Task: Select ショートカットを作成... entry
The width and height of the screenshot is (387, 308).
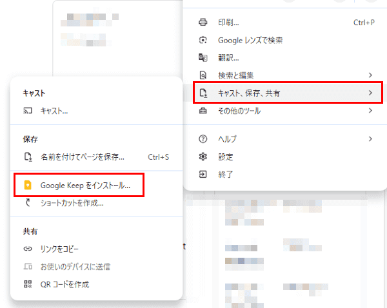Action: [96, 203]
